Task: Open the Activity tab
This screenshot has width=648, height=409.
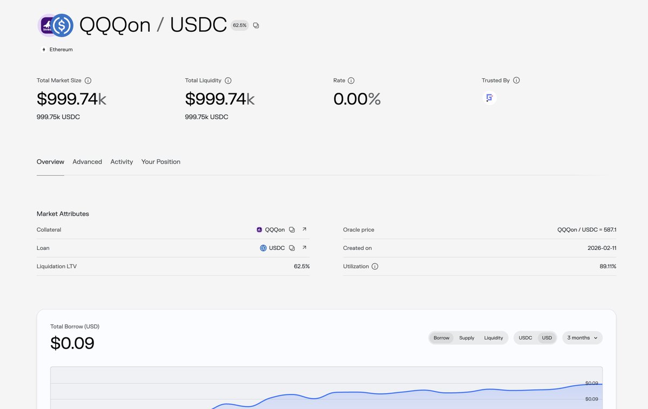Action: (122, 162)
